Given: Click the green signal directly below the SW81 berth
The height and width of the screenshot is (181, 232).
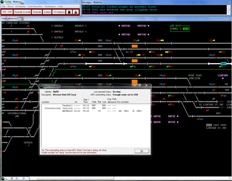Looking at the screenshot, I should 220,67.
